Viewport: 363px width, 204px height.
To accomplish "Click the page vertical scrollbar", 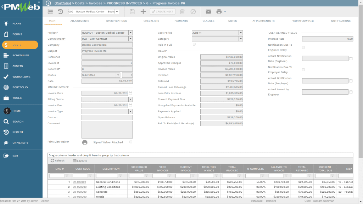I will click(x=361, y=81).
